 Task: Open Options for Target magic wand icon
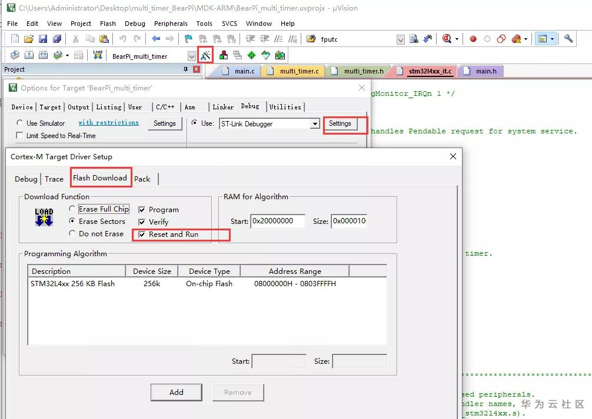point(205,55)
